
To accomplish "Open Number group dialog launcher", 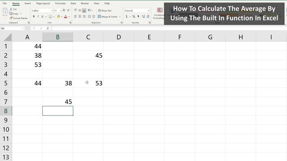I will [150, 23].
